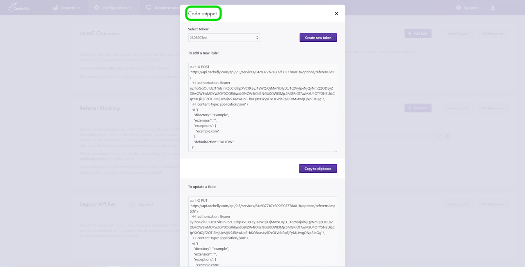Copy the add-rule snippet to clipboard

318,169
